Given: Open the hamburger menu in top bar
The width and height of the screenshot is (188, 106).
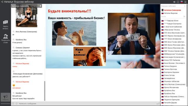Looking at the screenshot, I should click(x=185, y=2).
